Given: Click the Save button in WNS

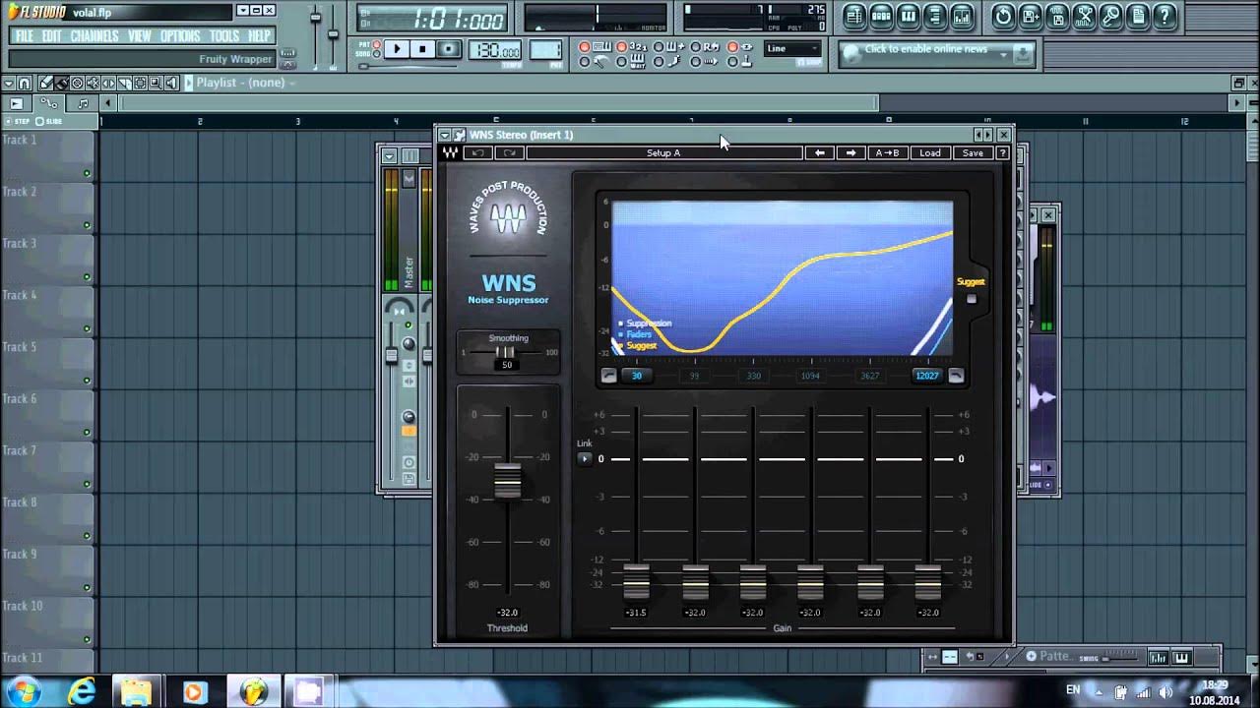Looking at the screenshot, I should tap(973, 152).
